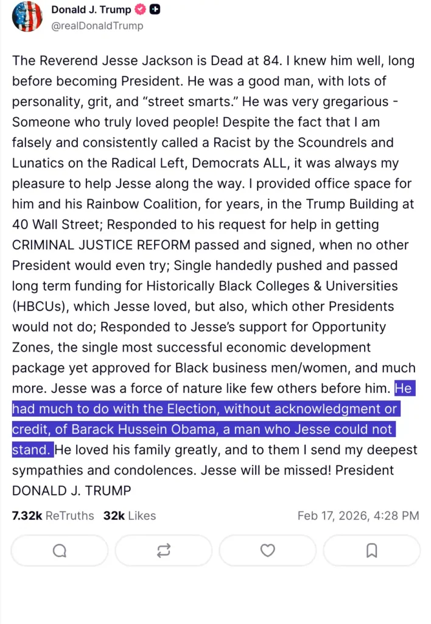Click the reply speech bubble icon
The height and width of the screenshot is (624, 431).
coord(59,551)
